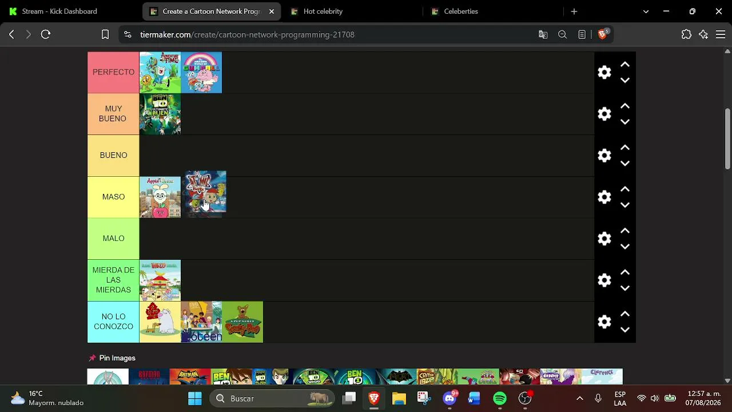Viewport: 732px width, 412px height.
Task: Open settings gear for MALO tier
Action: tap(604, 239)
